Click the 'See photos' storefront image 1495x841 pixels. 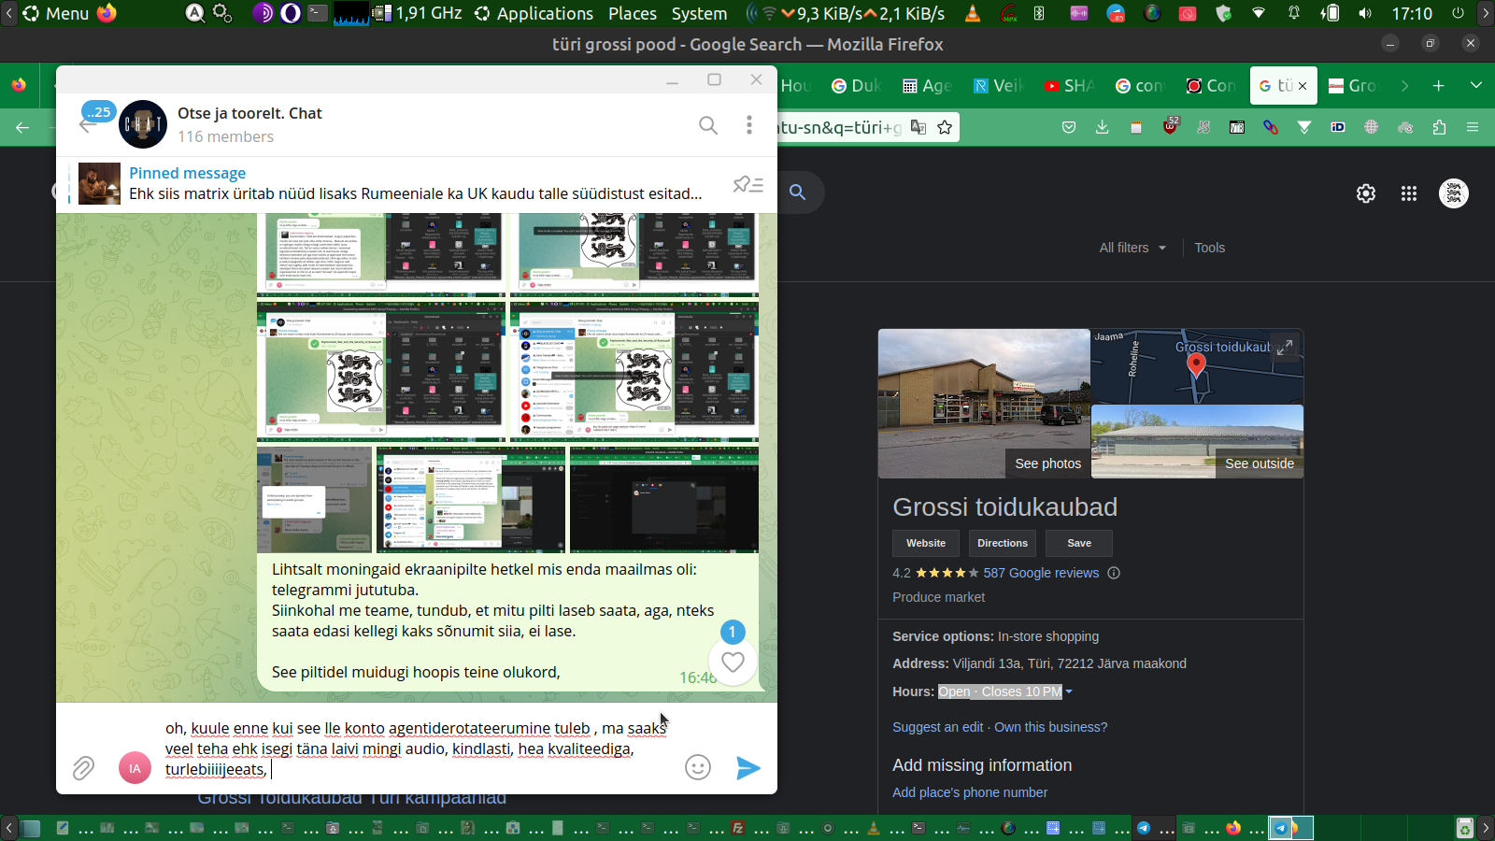click(x=984, y=404)
